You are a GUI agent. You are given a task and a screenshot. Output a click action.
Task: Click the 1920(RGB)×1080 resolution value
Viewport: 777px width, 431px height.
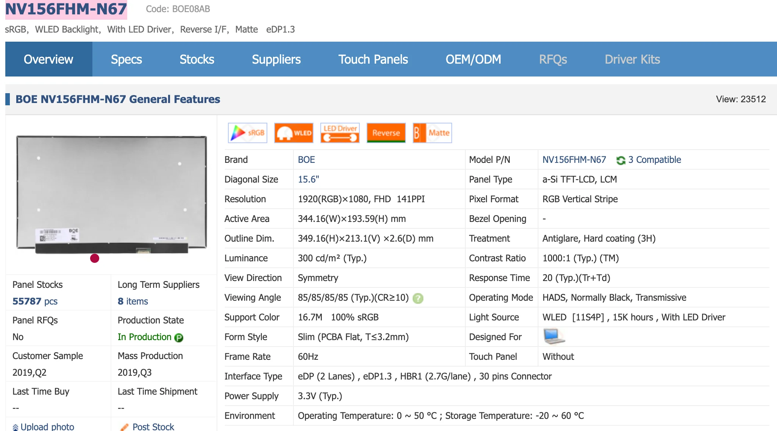pos(361,199)
